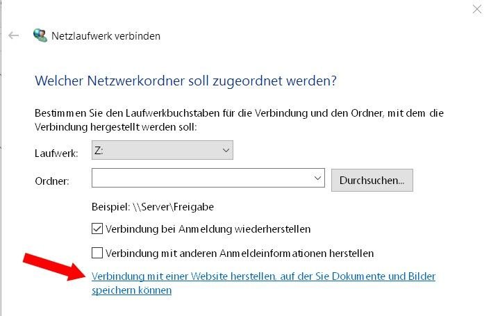Follow the link's second line 'speichern können'
Viewport: 491px width, 316px height.
pyautogui.click(x=131, y=290)
